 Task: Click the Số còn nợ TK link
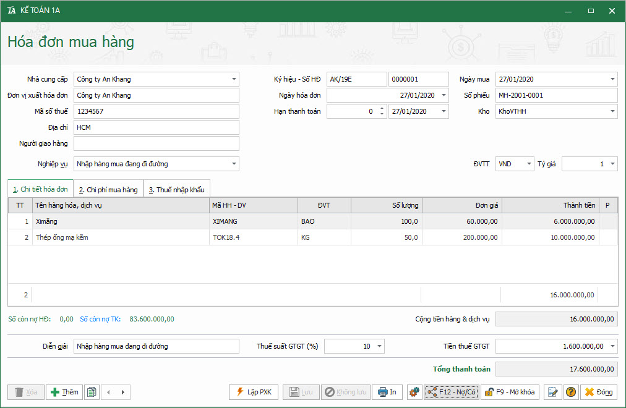(100, 319)
